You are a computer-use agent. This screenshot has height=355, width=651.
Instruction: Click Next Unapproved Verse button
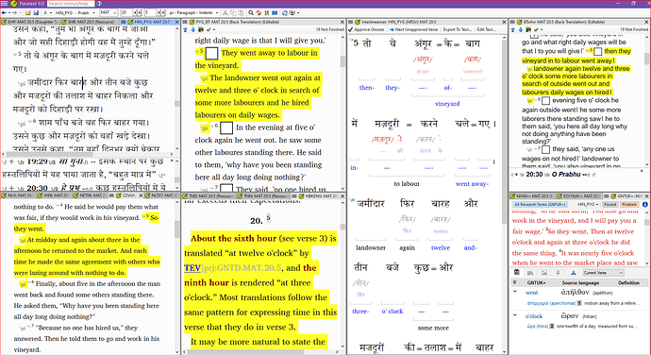(413, 29)
